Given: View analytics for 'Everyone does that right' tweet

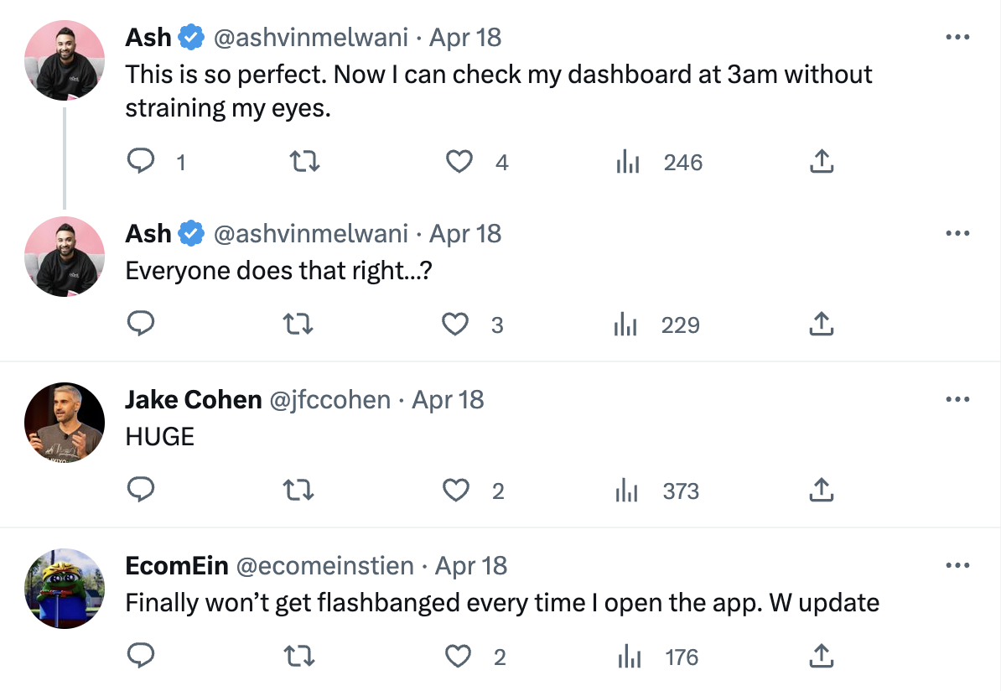Looking at the screenshot, I should 626,324.
